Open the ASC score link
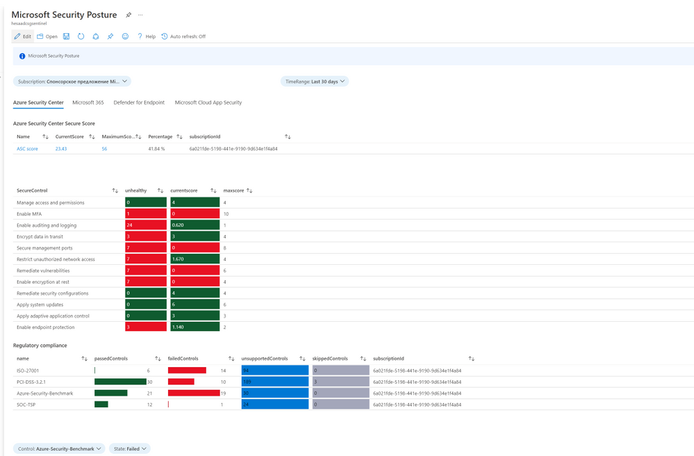Image resolution: width=694 pixels, height=456 pixels. [x=28, y=149]
